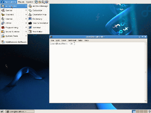Launch the email client icon in top panel
Screen dimensions: 151x113
tap(40, 2)
